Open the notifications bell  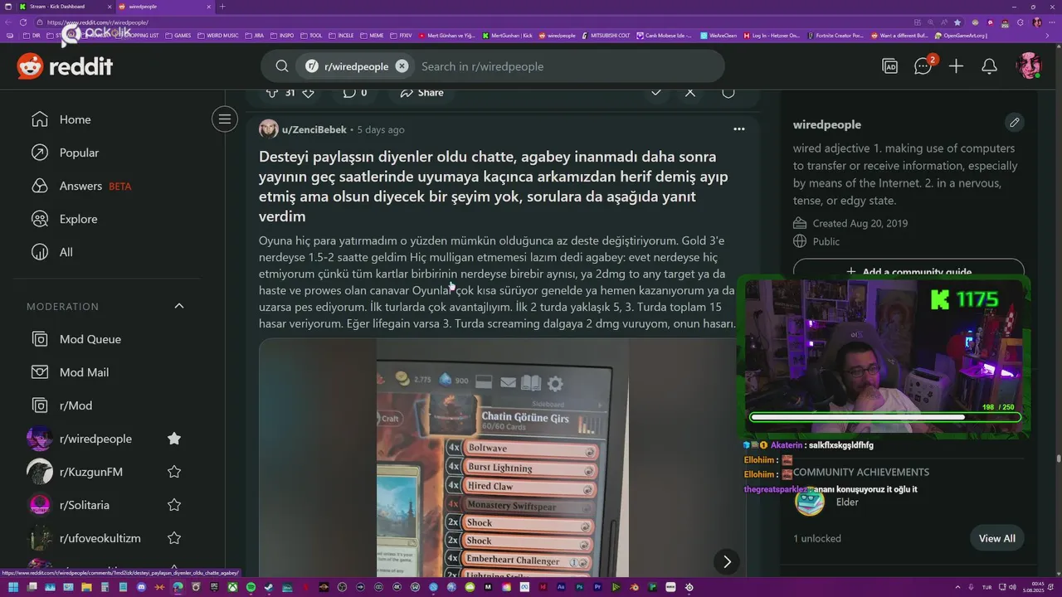click(989, 66)
